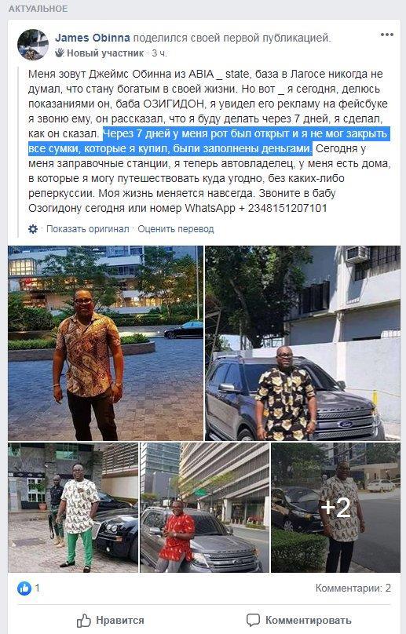Open photo of man in green trousers
This screenshot has width=406, height=634.
click(73, 508)
